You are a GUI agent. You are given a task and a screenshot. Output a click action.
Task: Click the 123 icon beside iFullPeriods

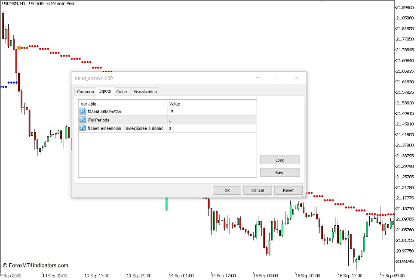pyautogui.click(x=83, y=120)
